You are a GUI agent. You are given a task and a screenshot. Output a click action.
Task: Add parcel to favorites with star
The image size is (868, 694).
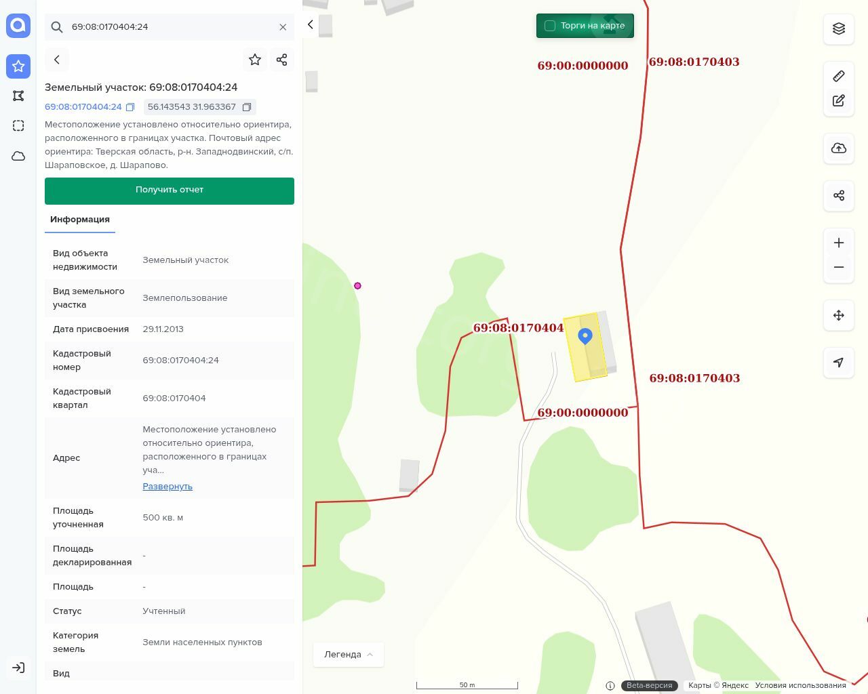[x=255, y=60]
